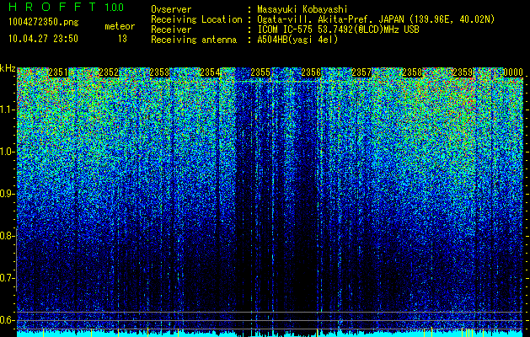The width and height of the screenshot is (530, 337).
Task: Click the Ogata-vill. Akita-Pref. JAPAN location text
Action: coord(376,19)
